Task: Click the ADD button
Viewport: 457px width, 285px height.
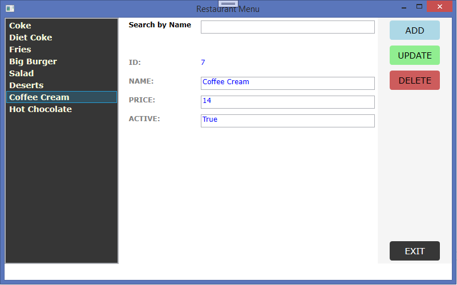Action: coord(415,30)
